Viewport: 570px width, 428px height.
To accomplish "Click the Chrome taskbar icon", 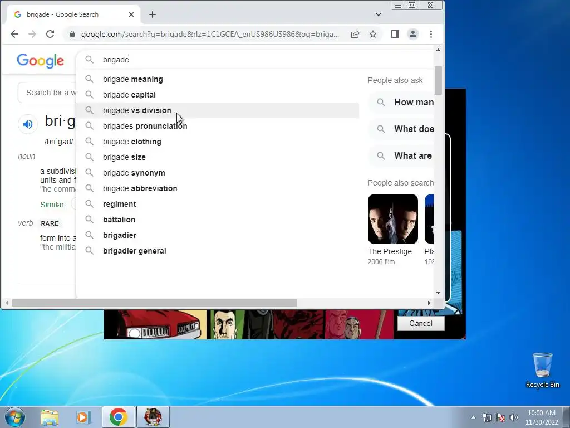I will pos(119,417).
